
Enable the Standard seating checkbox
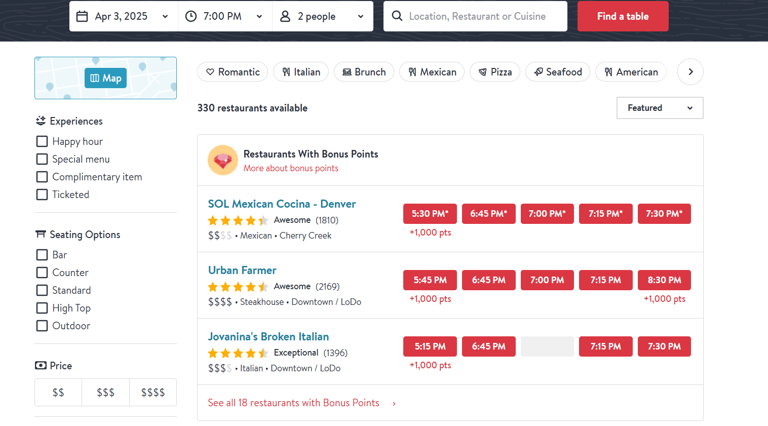42,290
